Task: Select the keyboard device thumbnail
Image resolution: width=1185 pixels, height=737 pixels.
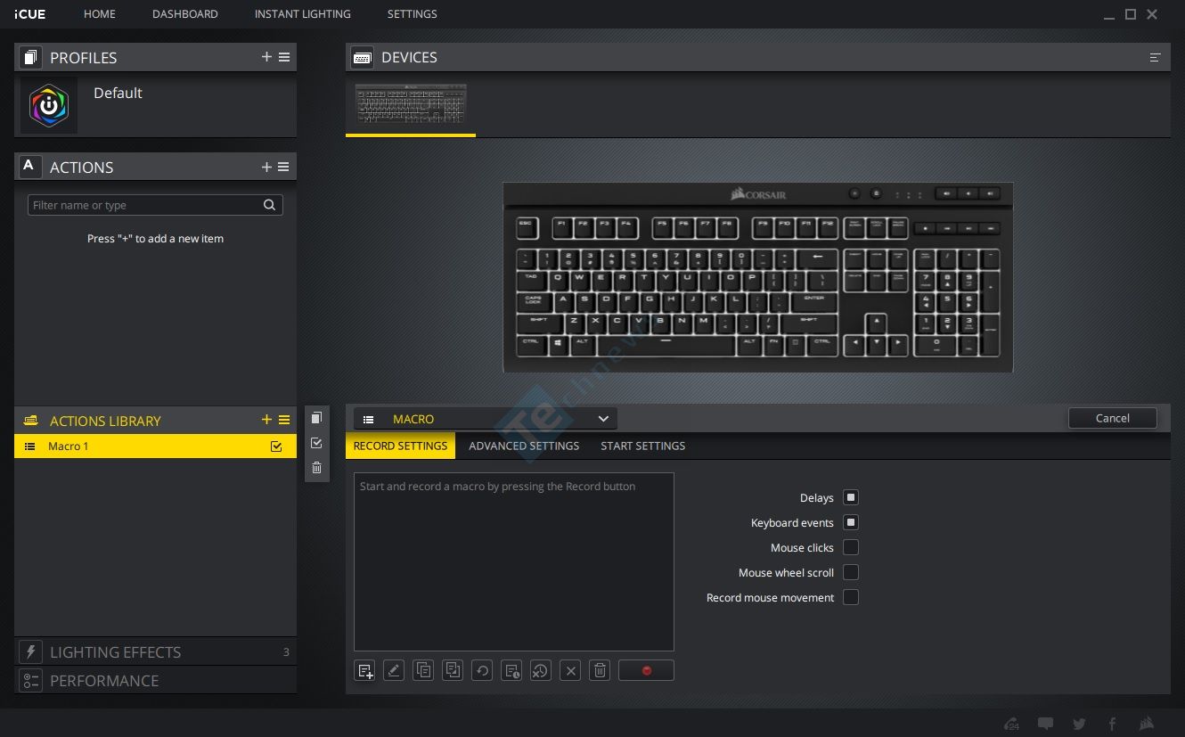Action: (x=411, y=105)
